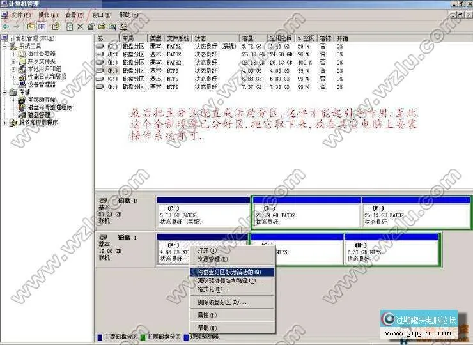Screen dimensions: 473x345
Task: Choose 帮助(H) in the context menu
Action: coord(232,328)
